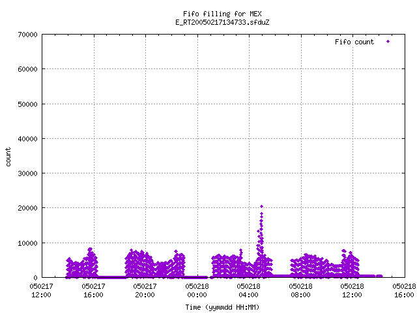Image resolution: width=417 pixels, height=313 pixels.
Task: Click the 'Fifo count' legend label
Action: 354,42
